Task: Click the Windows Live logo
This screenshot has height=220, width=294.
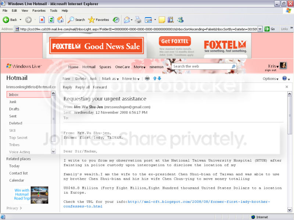Action: 24,66
